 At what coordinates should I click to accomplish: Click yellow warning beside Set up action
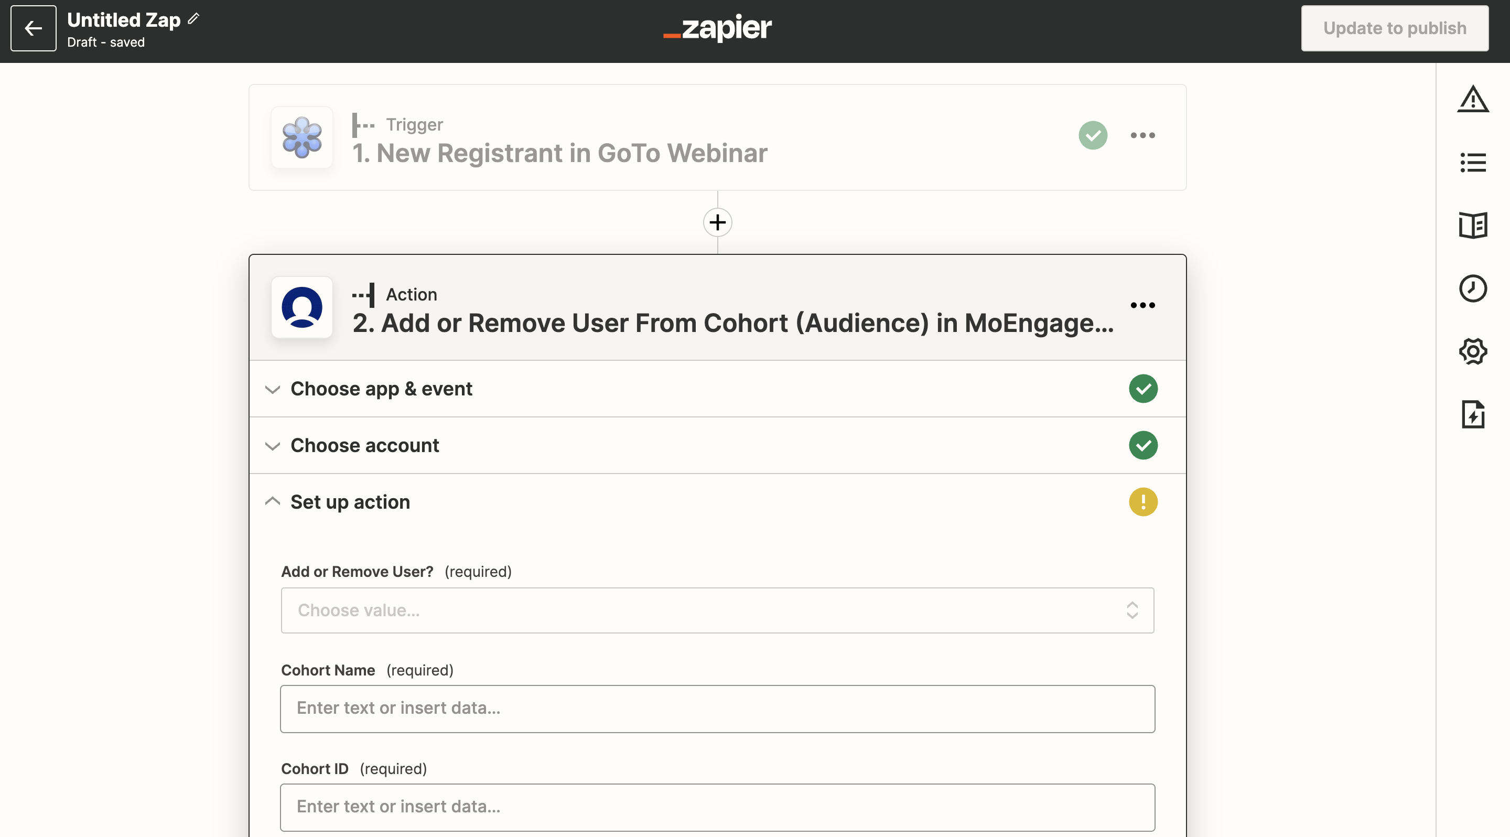pos(1143,502)
